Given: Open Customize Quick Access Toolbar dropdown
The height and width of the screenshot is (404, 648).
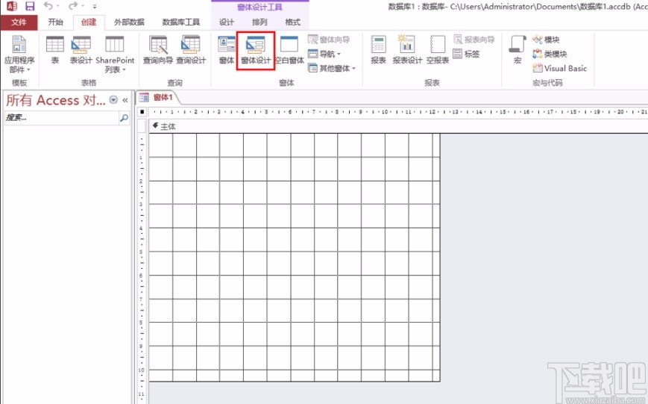Looking at the screenshot, I should point(95,7).
